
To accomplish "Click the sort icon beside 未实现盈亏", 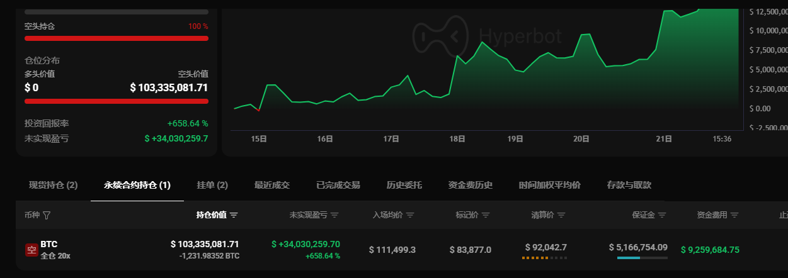I will pyautogui.click(x=334, y=215).
